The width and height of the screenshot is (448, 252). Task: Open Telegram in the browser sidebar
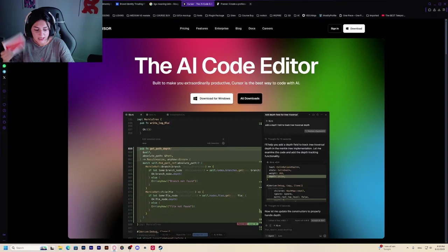(4, 72)
